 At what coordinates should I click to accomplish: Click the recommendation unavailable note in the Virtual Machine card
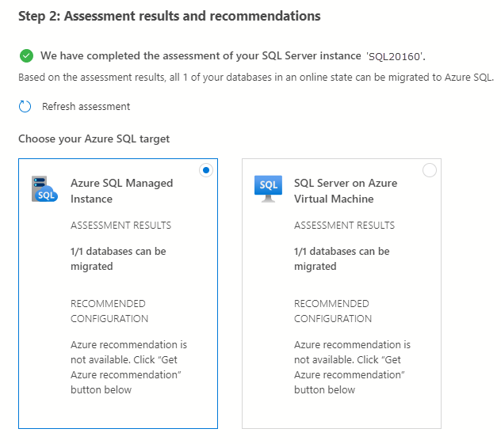(x=353, y=367)
